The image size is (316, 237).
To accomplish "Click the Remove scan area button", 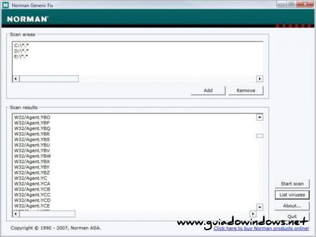I will (246, 90).
